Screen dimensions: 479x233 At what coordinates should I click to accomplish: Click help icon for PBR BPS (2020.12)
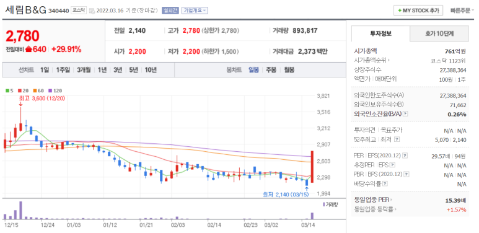[406, 175]
